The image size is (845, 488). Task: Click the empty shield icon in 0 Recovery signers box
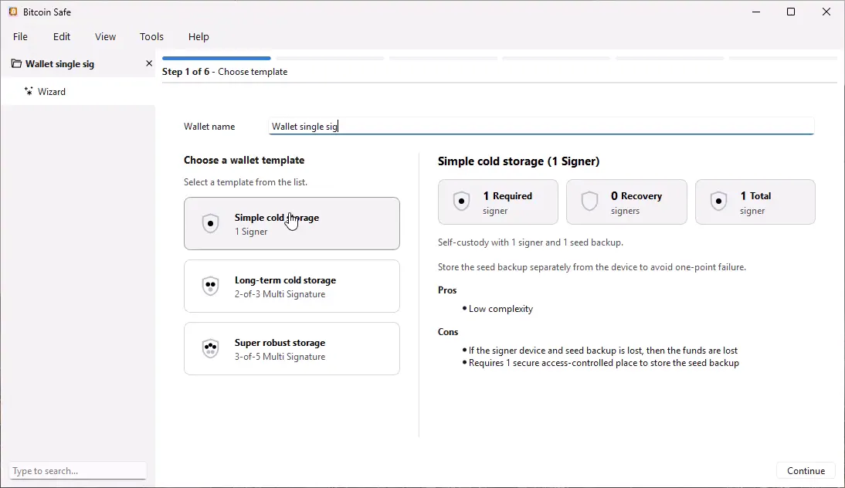coord(589,202)
